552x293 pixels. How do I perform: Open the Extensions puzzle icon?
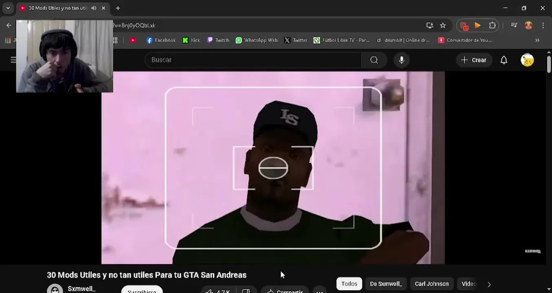tap(492, 25)
